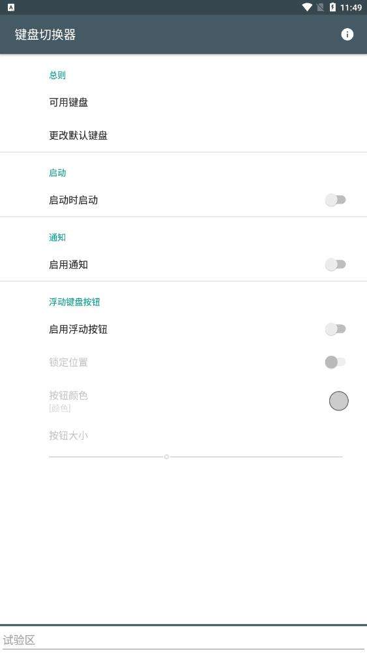Enable the 启用通知 switch

click(335, 264)
